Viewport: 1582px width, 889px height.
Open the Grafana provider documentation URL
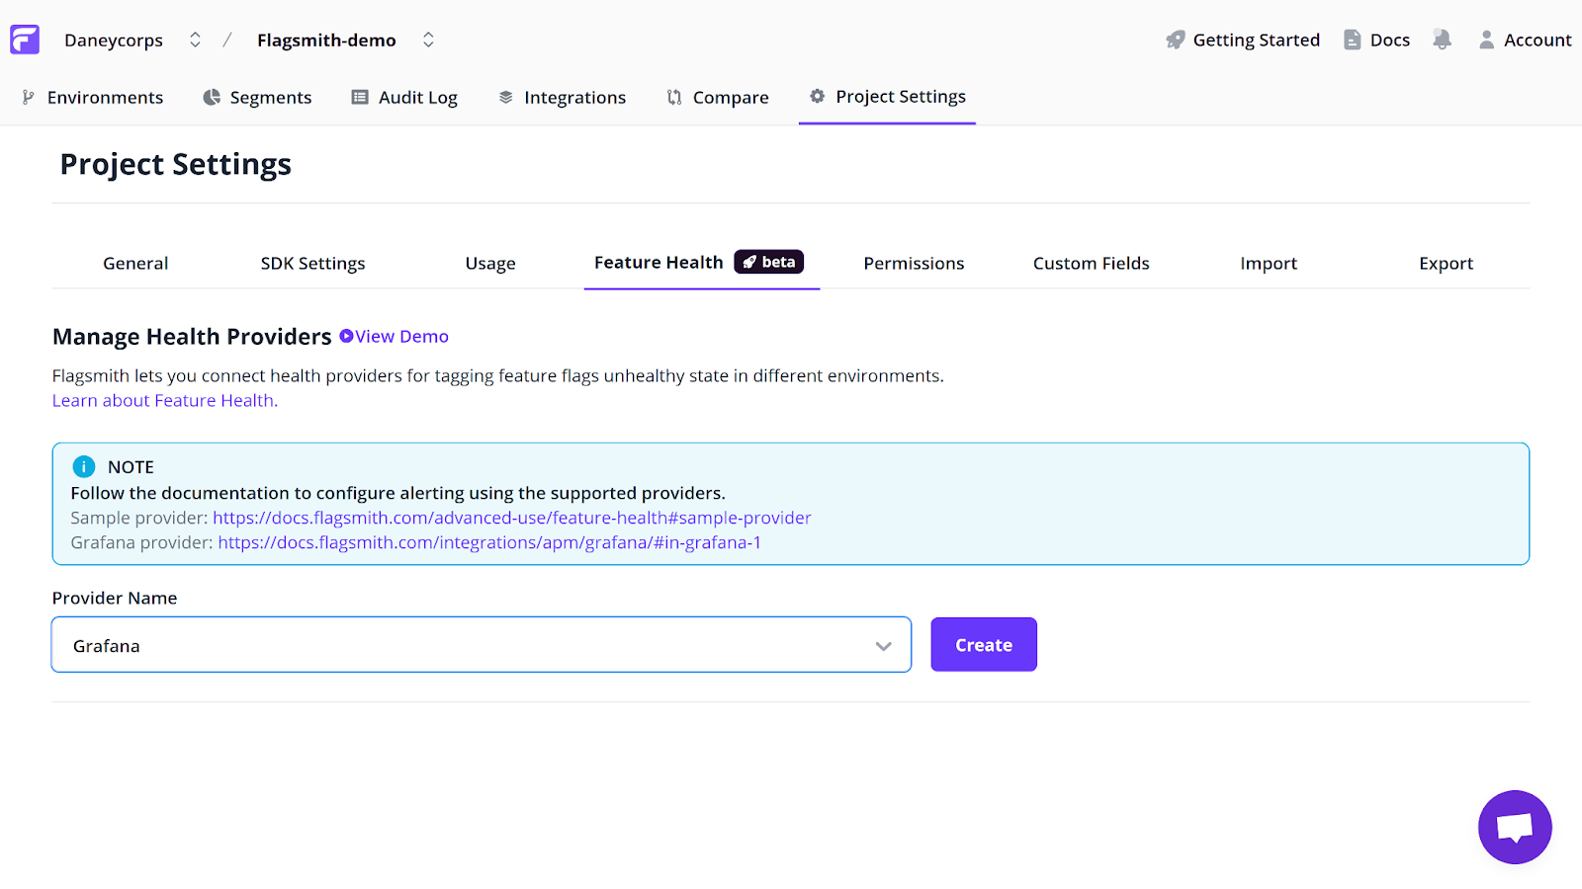(x=489, y=543)
